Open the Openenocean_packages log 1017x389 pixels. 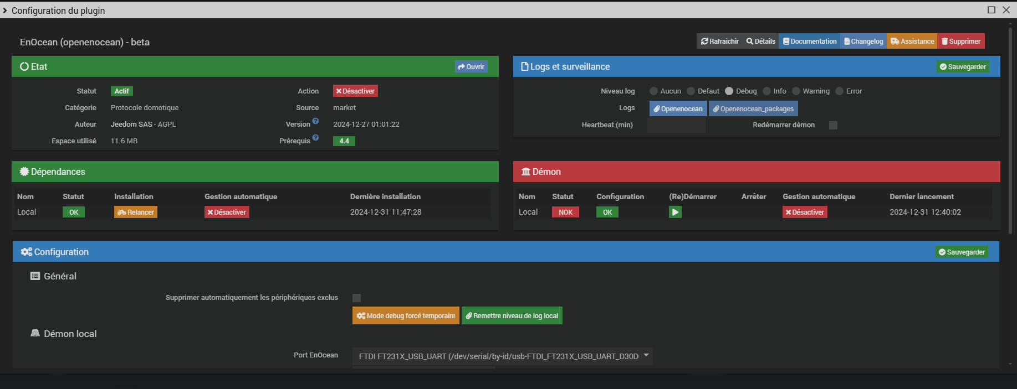(753, 109)
